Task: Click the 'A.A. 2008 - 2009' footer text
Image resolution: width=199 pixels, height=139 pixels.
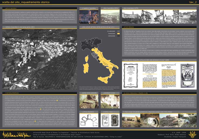Action: coord(179,133)
